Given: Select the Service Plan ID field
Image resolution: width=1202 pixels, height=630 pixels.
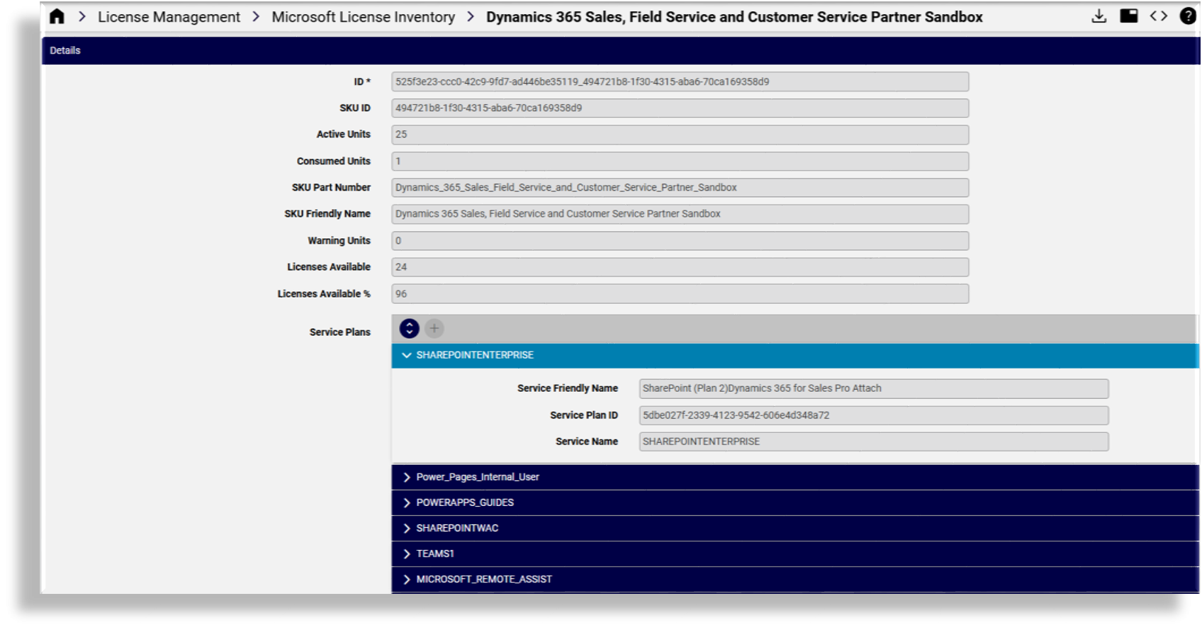Looking at the screenshot, I should click(x=874, y=415).
